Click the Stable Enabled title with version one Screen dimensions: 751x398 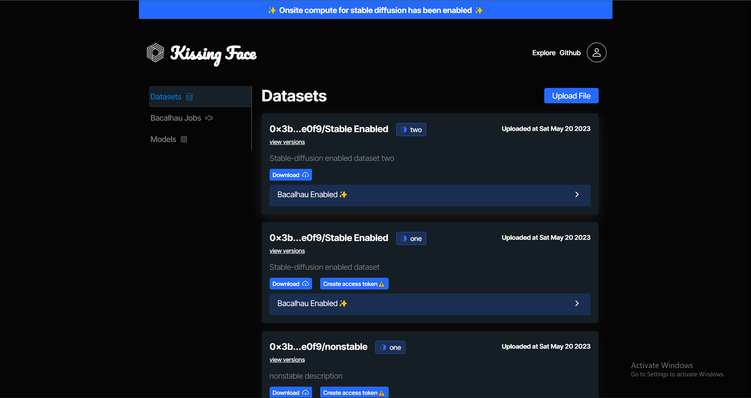(x=329, y=238)
